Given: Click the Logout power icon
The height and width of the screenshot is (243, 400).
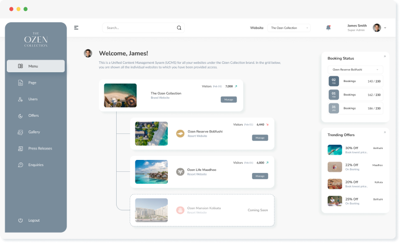Looking at the screenshot, I should (x=20, y=220).
